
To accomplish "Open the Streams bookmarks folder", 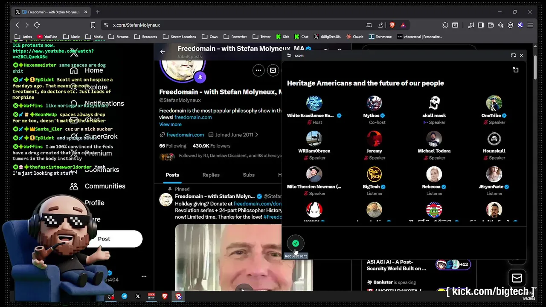I will point(119,37).
